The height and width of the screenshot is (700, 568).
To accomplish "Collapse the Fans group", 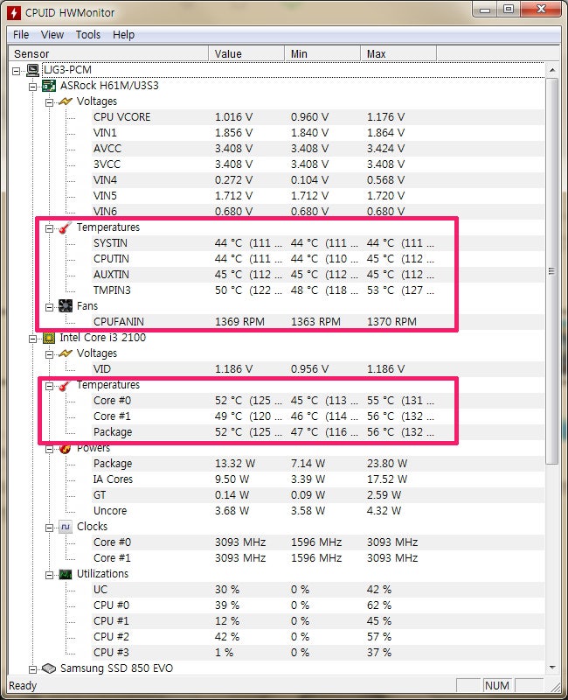I will (x=49, y=307).
